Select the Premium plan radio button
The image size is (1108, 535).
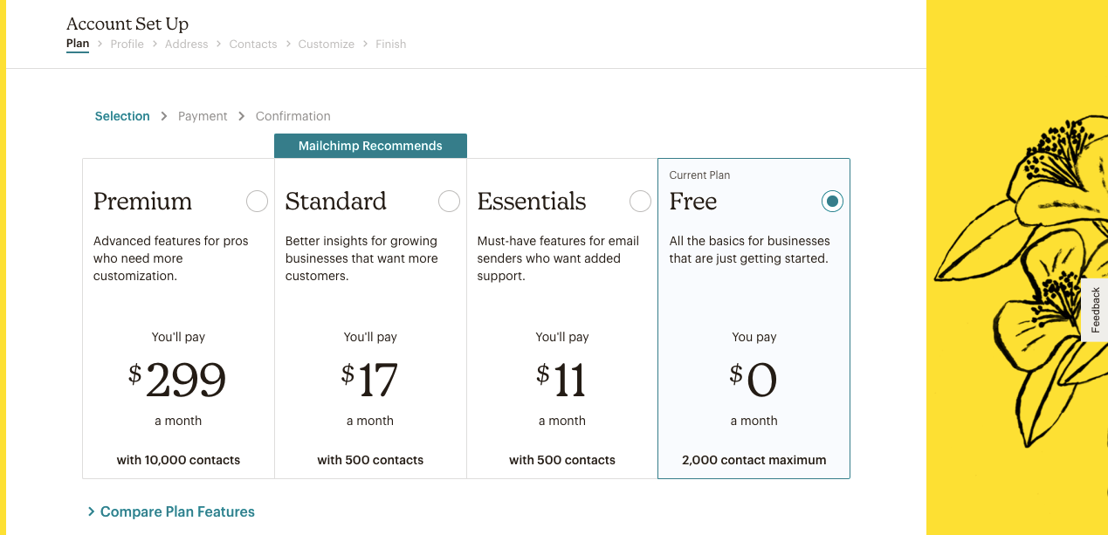tap(257, 201)
